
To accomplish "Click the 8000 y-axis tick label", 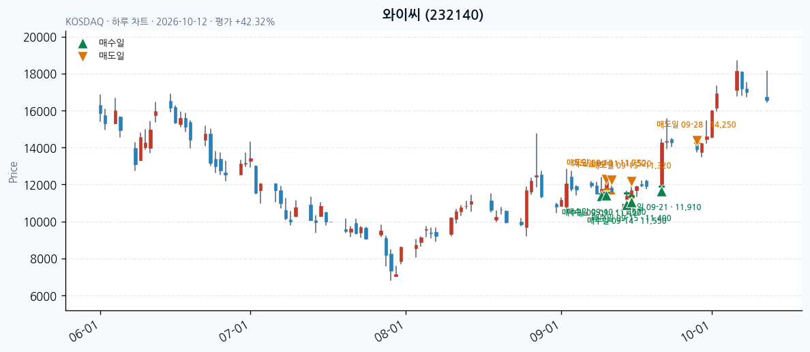I will (43, 259).
